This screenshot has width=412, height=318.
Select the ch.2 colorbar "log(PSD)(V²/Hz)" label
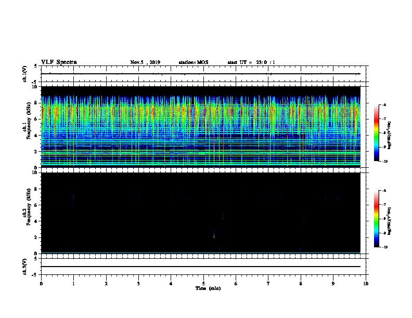(390, 221)
